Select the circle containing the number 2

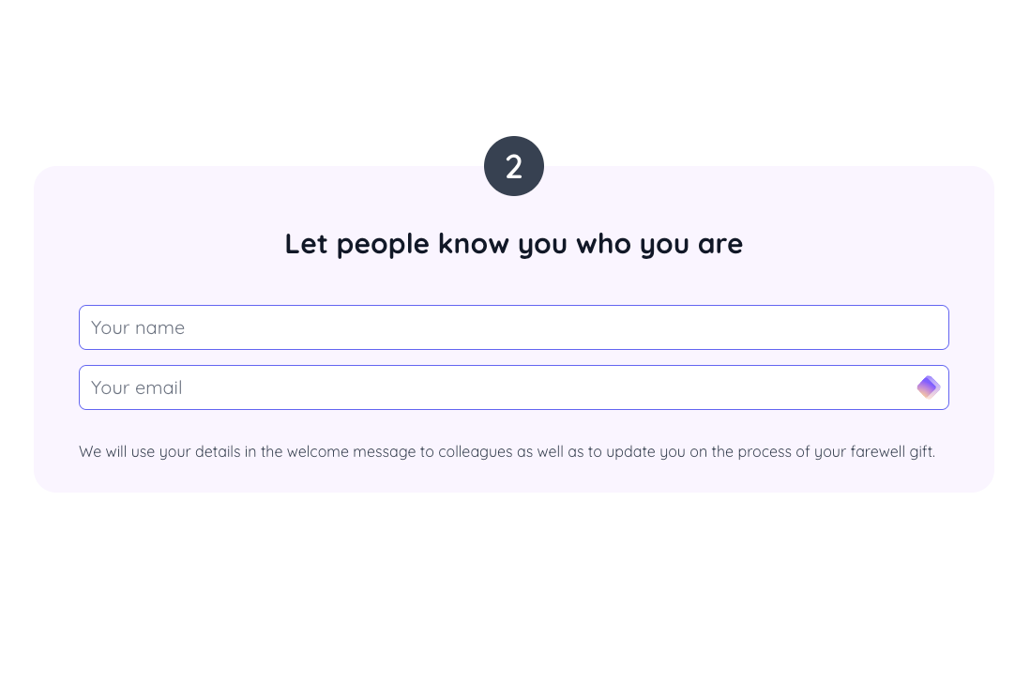[514, 166]
